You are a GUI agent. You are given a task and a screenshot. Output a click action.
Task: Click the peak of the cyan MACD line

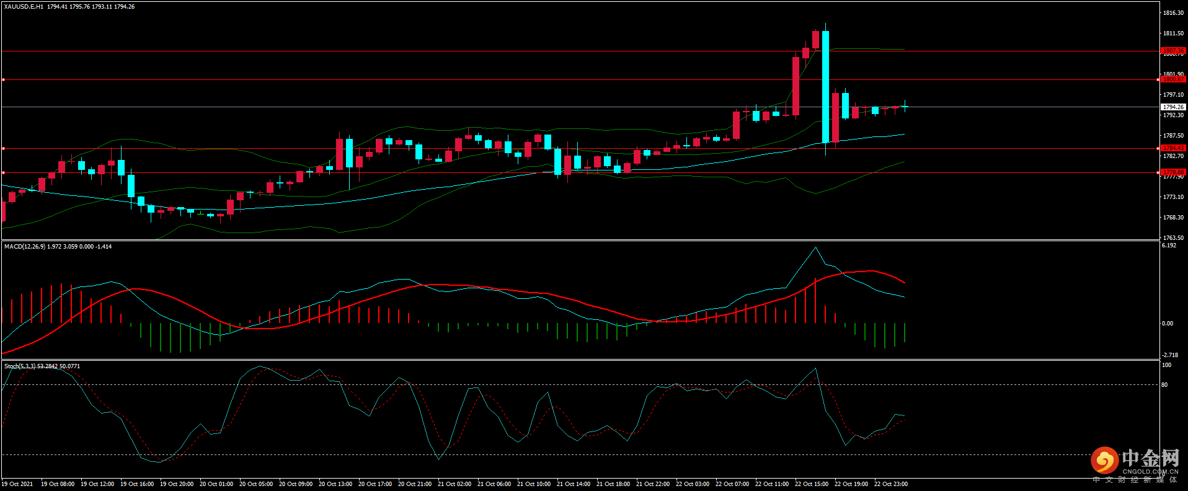click(815, 248)
